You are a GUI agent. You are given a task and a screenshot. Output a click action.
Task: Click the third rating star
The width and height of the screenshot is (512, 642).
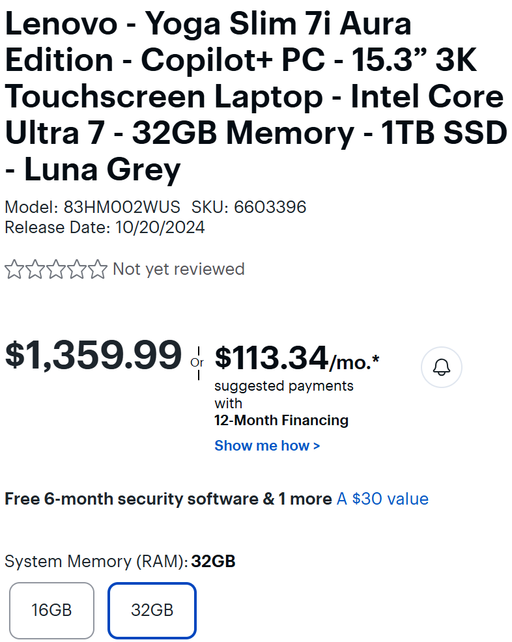pos(56,270)
